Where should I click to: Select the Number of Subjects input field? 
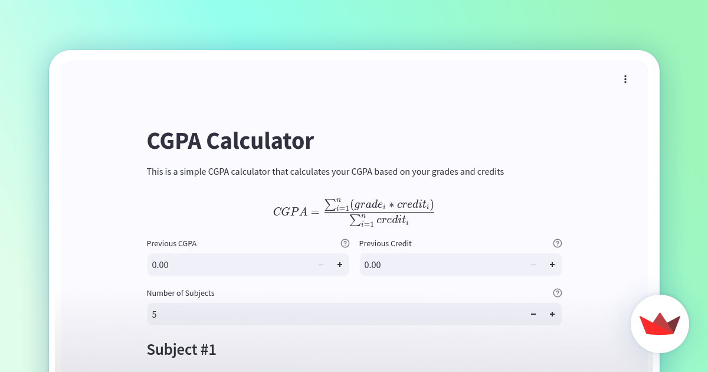pyautogui.click(x=336, y=314)
